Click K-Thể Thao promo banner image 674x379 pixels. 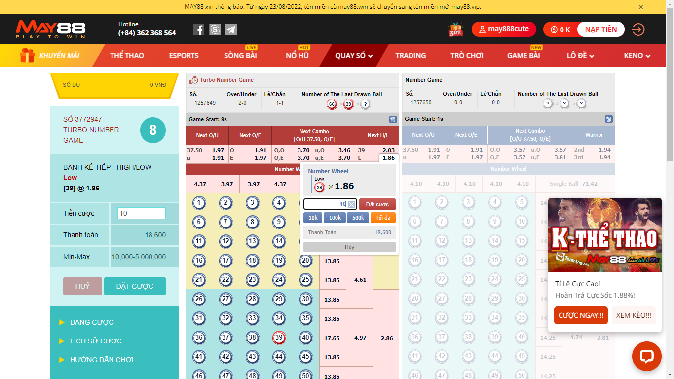[x=605, y=235]
